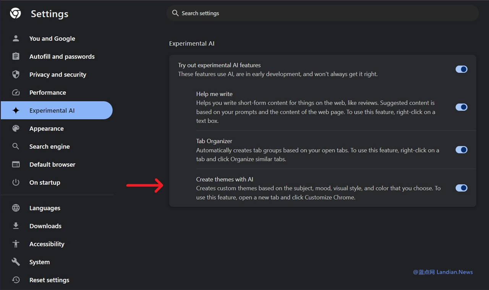
Task: Click the palette icon for Appearance
Action: coord(16,128)
